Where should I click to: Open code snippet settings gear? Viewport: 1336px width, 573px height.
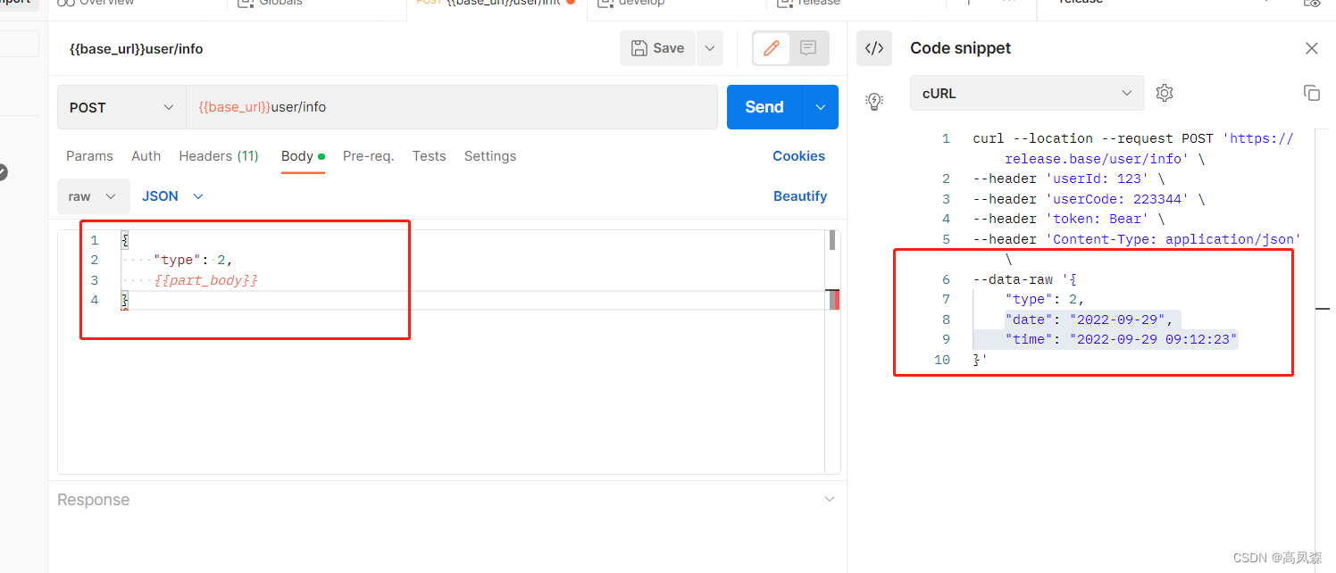coord(1164,93)
